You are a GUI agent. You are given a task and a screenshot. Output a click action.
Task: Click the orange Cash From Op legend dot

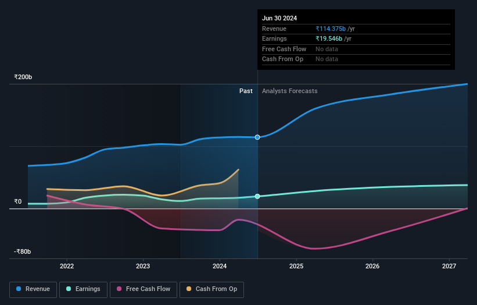(189, 289)
